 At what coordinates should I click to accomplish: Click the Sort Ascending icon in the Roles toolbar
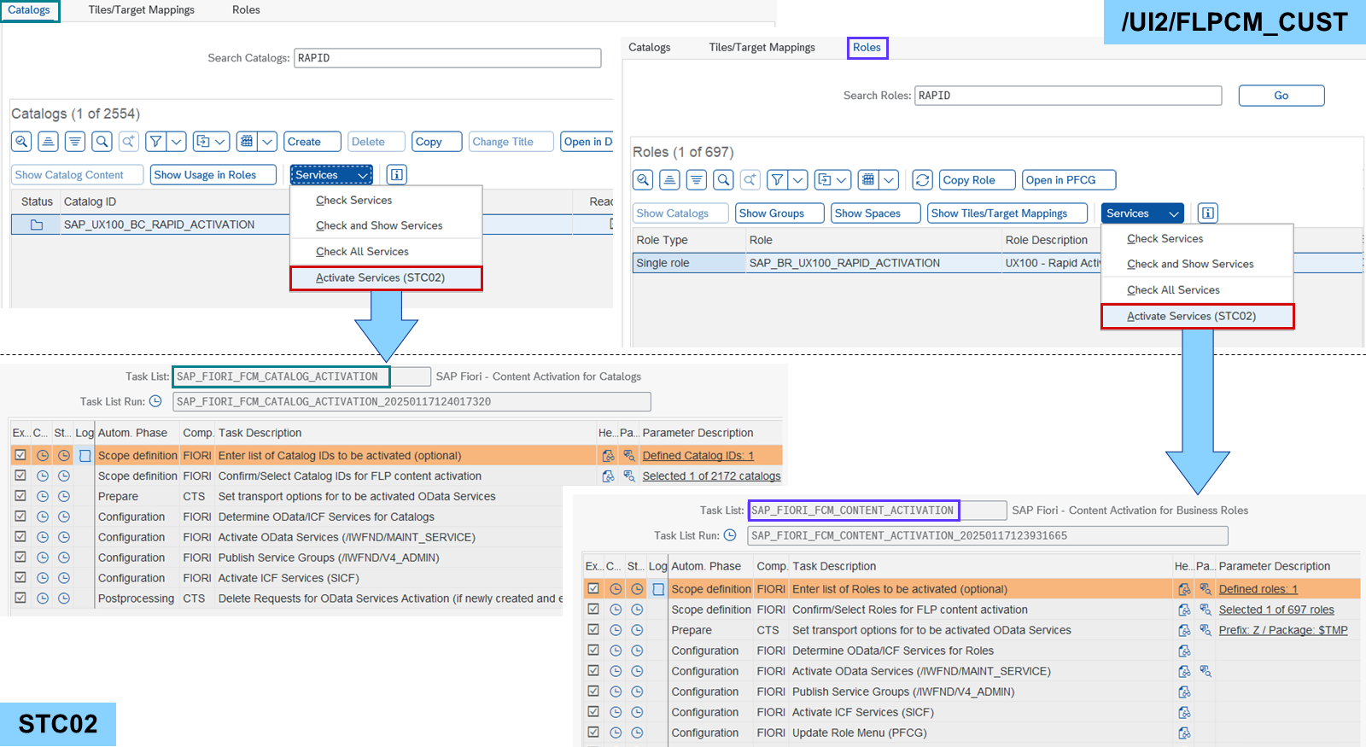pos(670,180)
